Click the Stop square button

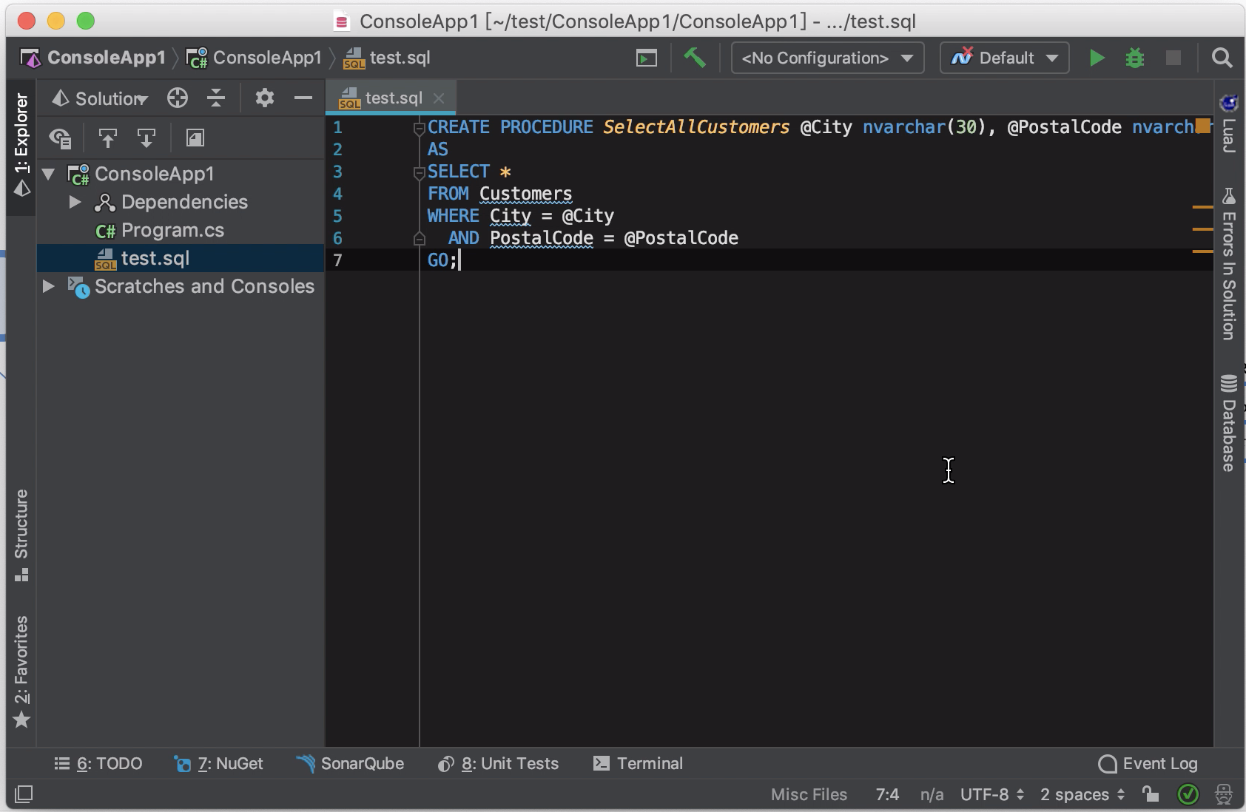pos(1173,58)
